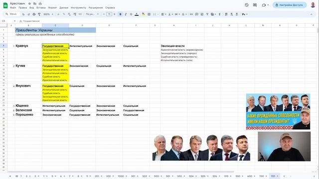Open horizontal align dropdown
Viewport: 319px width, 179px height.
[x=163, y=14]
